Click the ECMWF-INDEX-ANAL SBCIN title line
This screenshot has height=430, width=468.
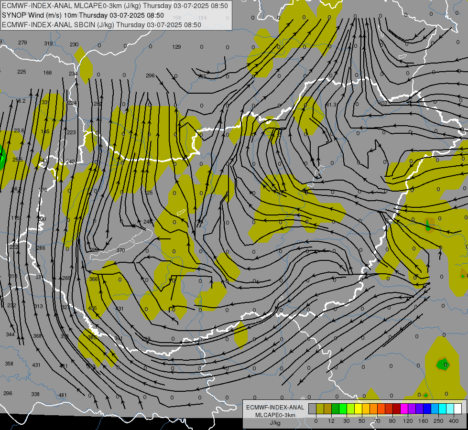coord(101,25)
